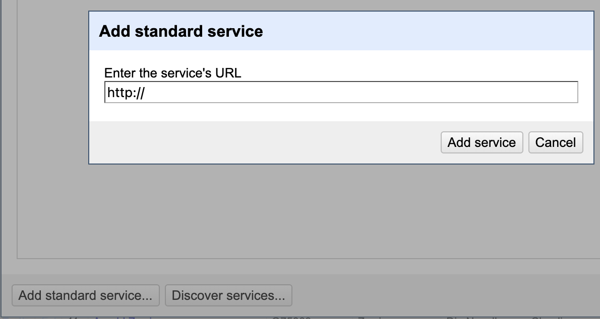Click the bottom button bar background

pyautogui.click(x=429, y=295)
